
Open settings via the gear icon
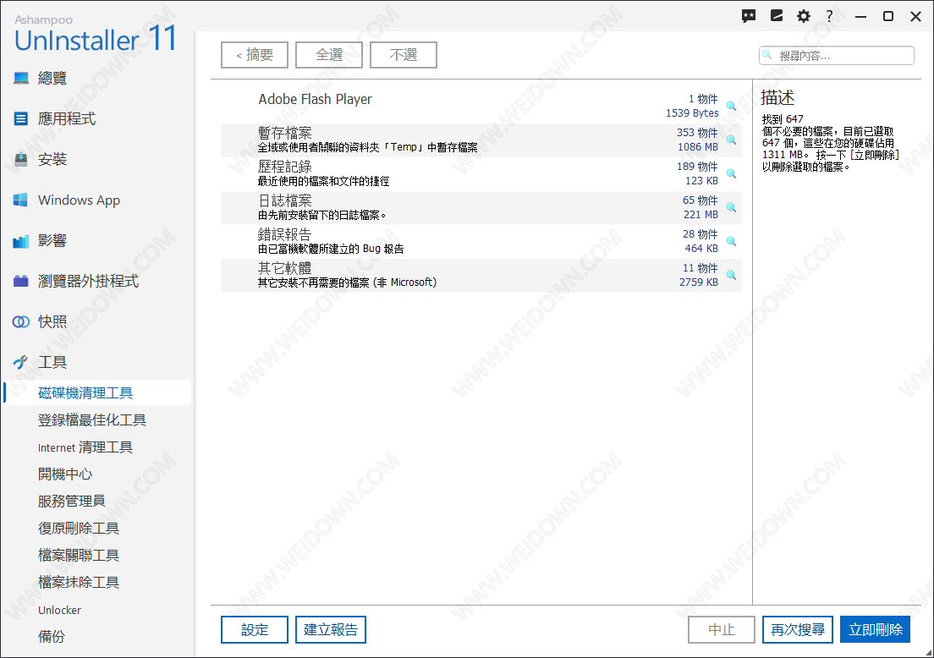coord(804,16)
